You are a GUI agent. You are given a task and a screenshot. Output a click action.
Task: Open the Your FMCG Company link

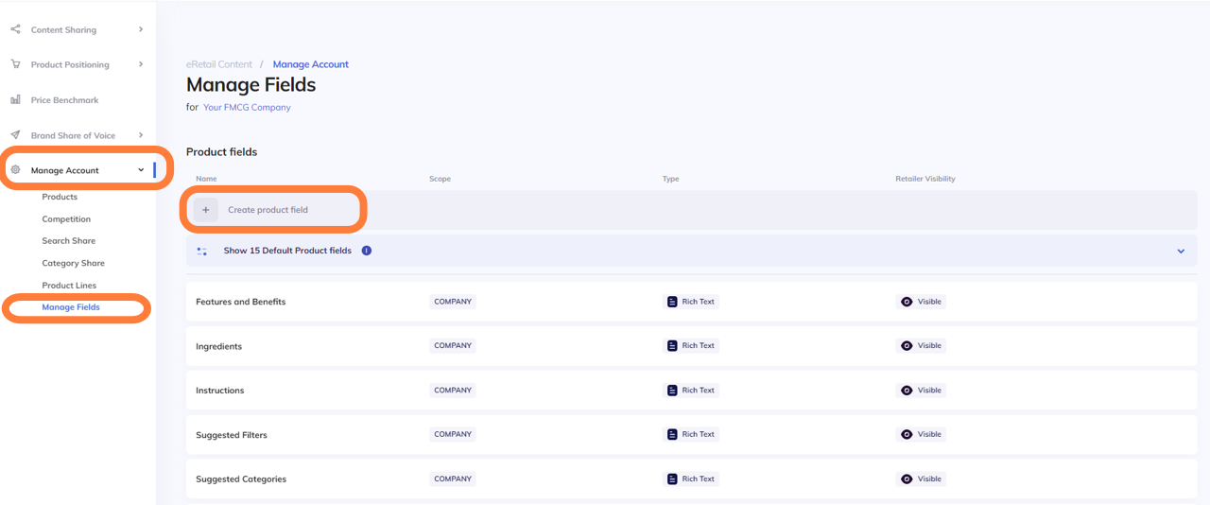click(247, 108)
